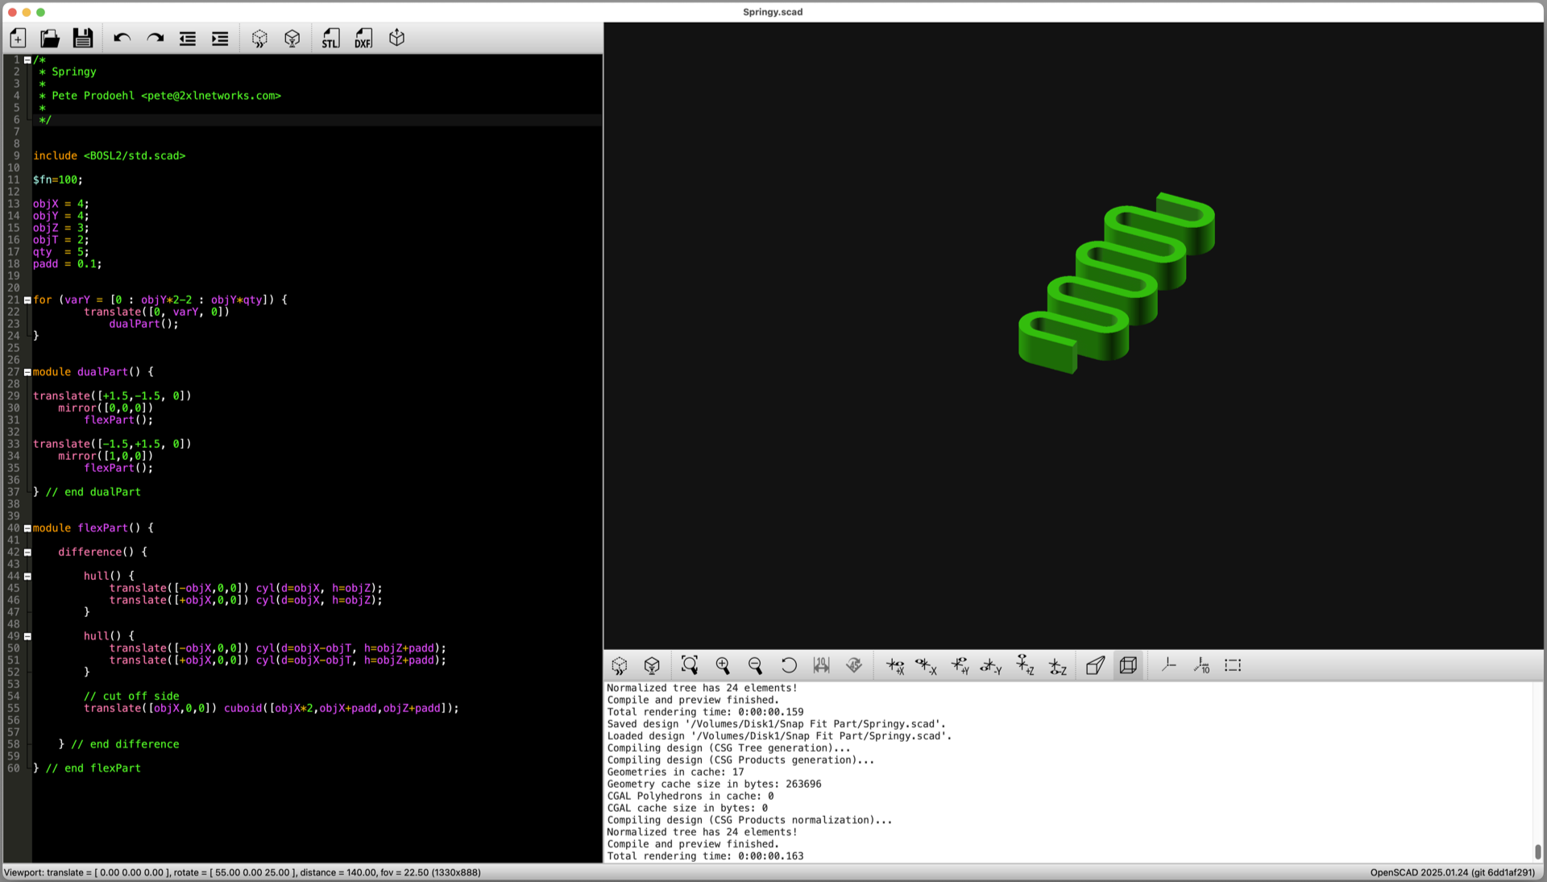Export the design as STL
The height and width of the screenshot is (882, 1547).
pyautogui.click(x=331, y=38)
